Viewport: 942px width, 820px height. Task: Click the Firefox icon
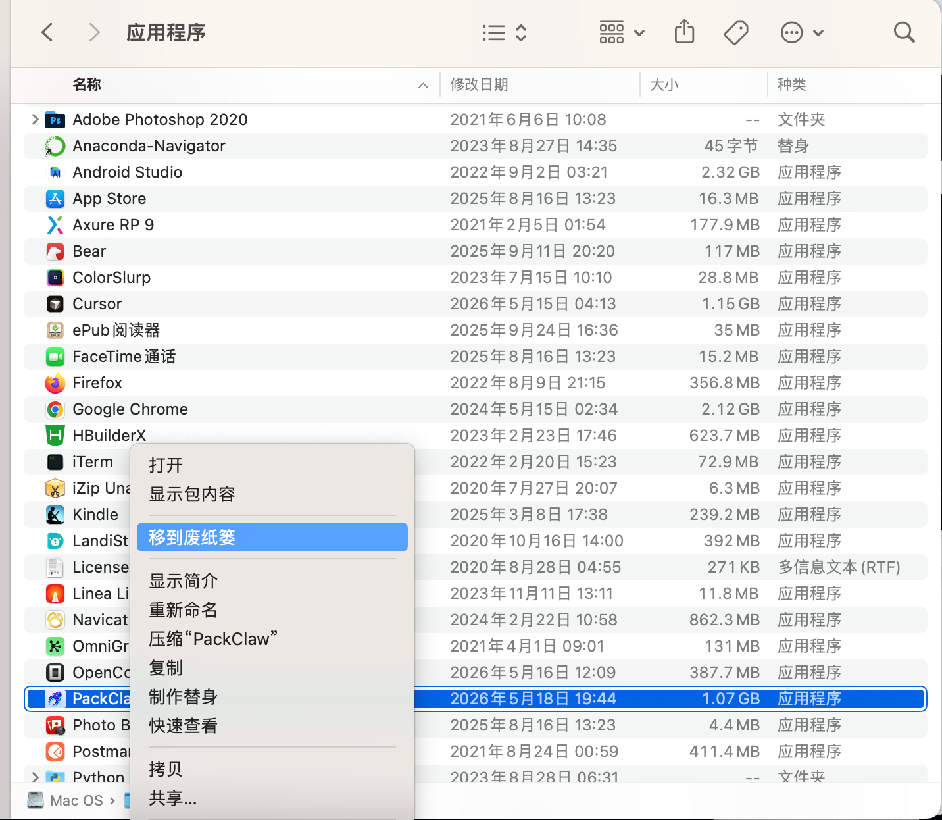point(55,383)
